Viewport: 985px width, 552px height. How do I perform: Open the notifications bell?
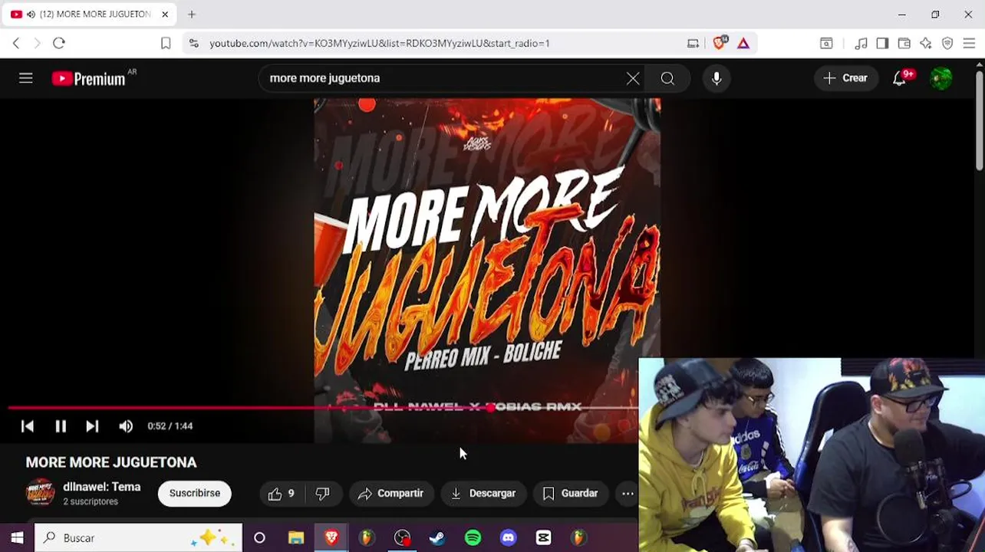[x=900, y=78]
